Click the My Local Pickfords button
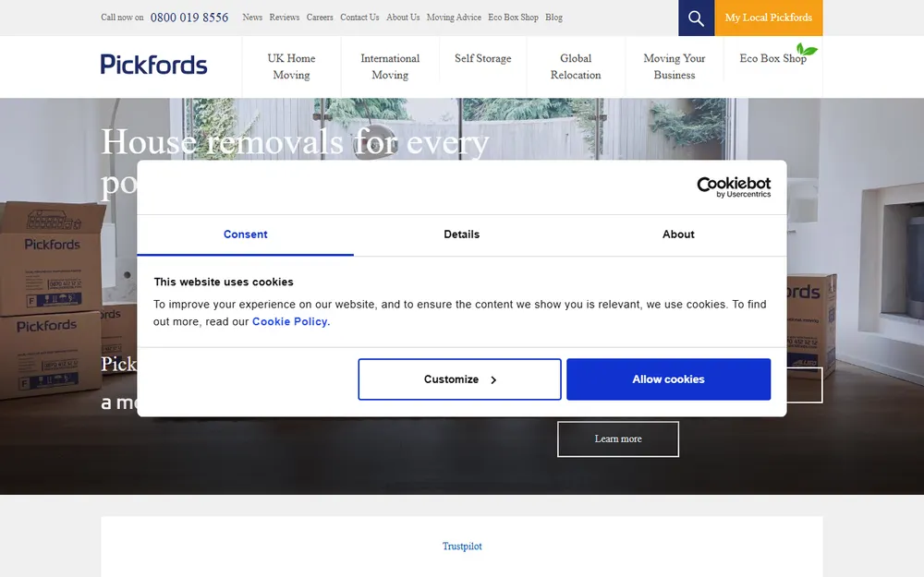The width and height of the screenshot is (924, 577). (x=769, y=18)
